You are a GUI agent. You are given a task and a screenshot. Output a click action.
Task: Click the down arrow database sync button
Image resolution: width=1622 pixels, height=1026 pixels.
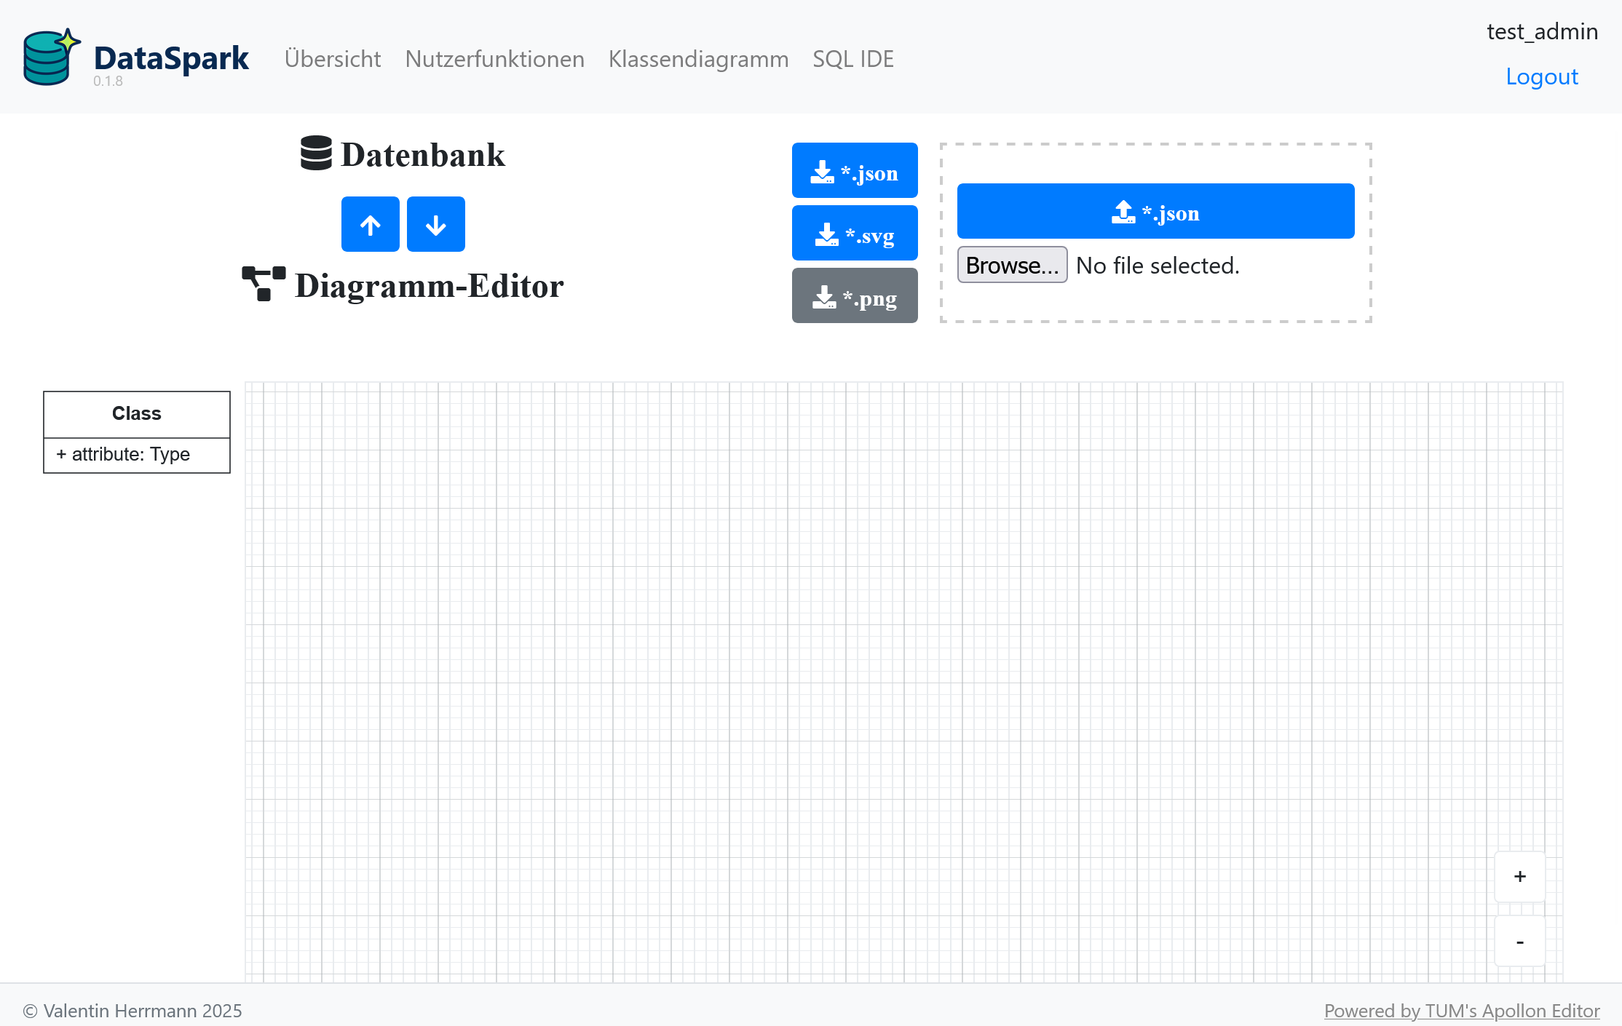coord(435,224)
